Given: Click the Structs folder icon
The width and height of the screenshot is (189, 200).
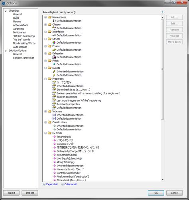Looking at the screenshot, I should [x=49, y=39].
